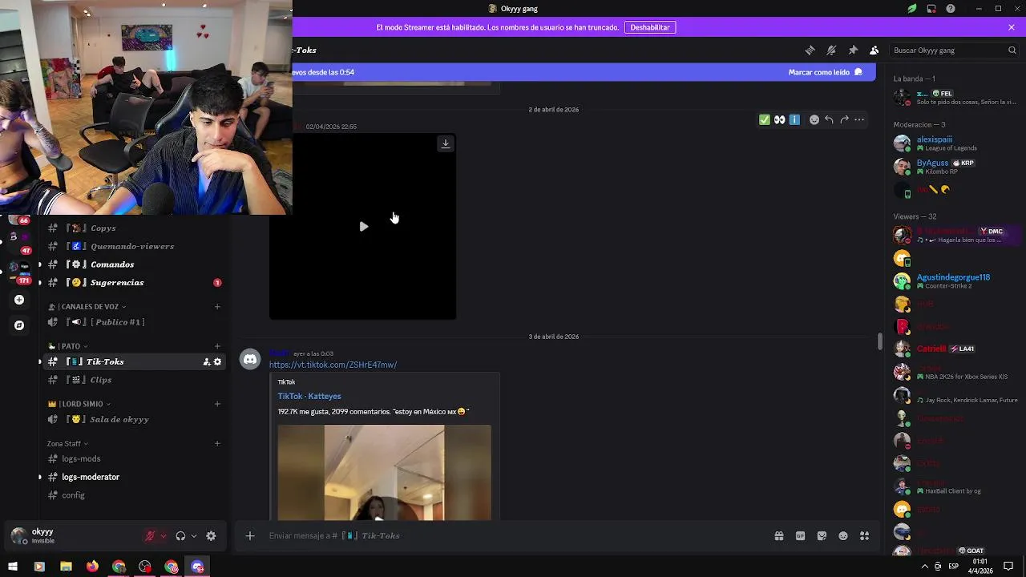
Task: Click the TikTok embed video thumbnail
Action: click(384, 473)
